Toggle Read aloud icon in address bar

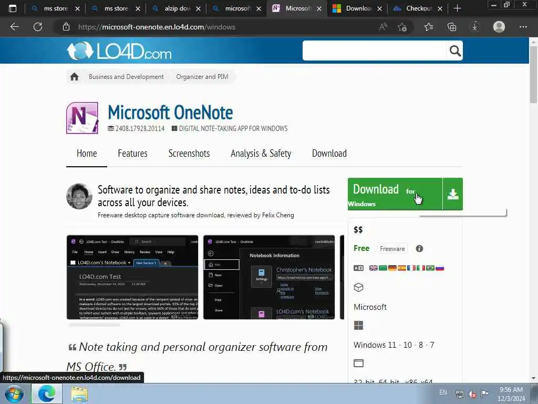pyautogui.click(x=383, y=27)
